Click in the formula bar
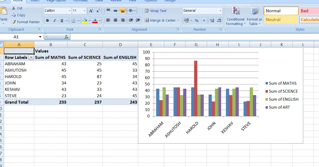The height and width of the screenshot is (167, 319). coord(194,37)
